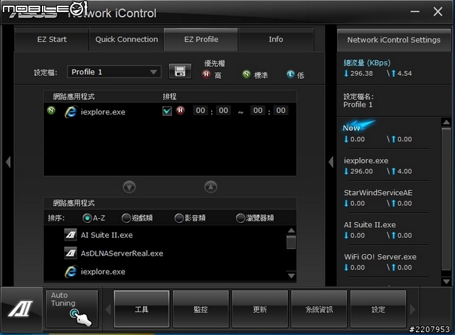The width and height of the screenshot is (455, 335).
Task: Switch to the Info tab
Action: click(276, 39)
